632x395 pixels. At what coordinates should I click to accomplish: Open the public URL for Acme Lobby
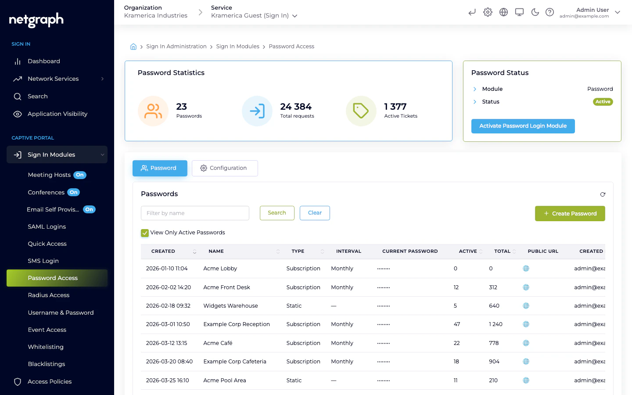click(526, 268)
